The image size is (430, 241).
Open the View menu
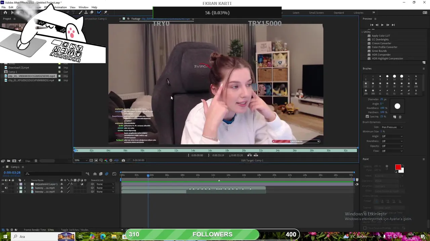coord(73,7)
